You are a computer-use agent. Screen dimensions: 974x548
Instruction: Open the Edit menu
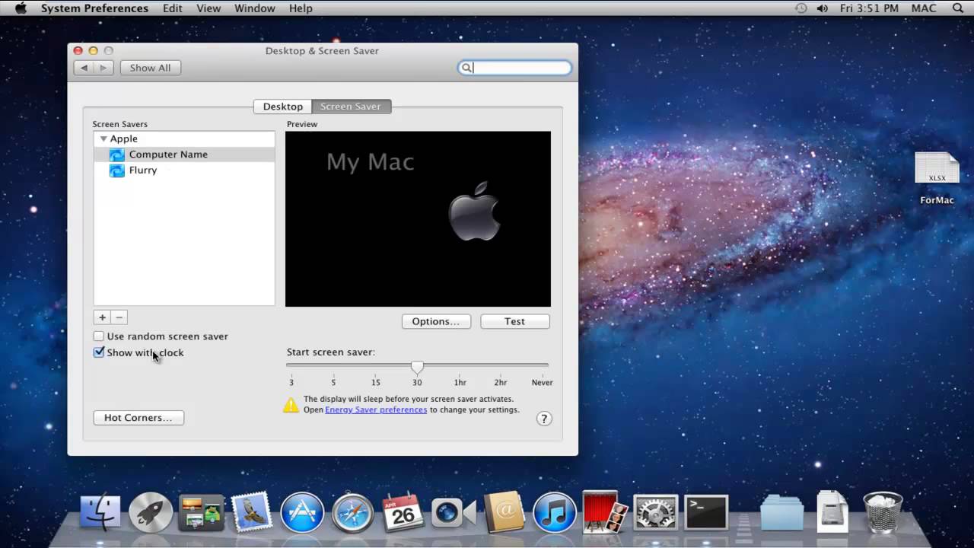[173, 8]
